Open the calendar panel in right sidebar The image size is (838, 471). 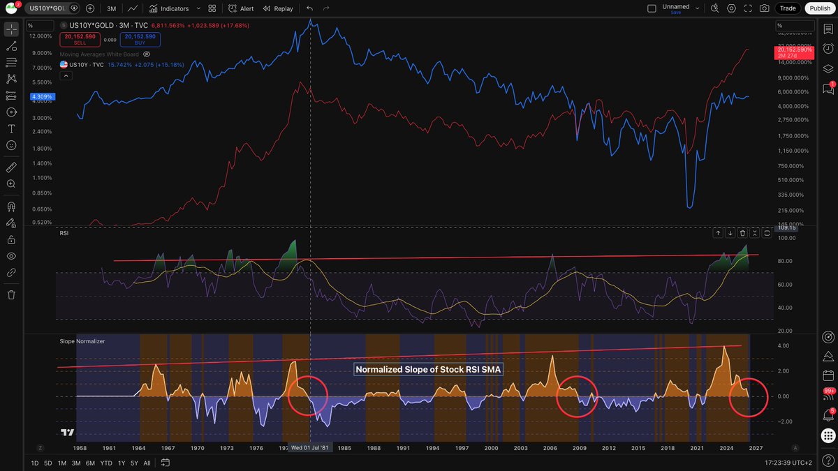click(828, 375)
